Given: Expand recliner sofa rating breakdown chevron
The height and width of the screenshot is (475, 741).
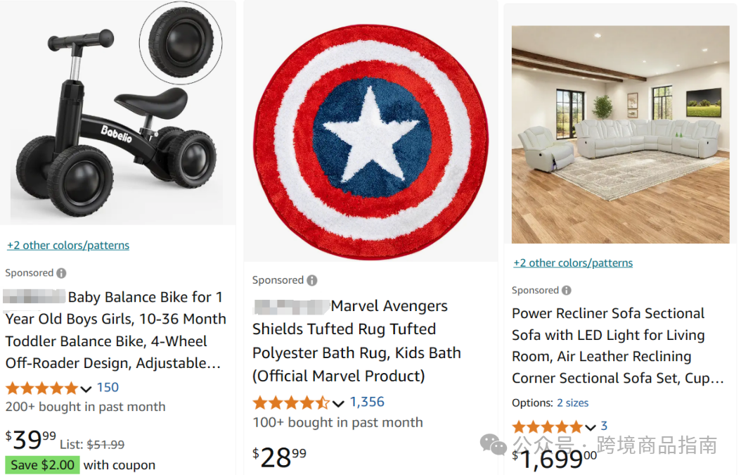Looking at the screenshot, I should click(591, 427).
